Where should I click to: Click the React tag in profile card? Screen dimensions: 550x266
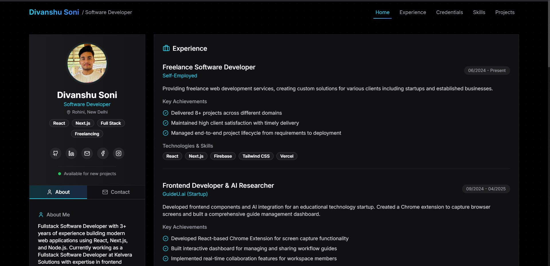(59, 123)
